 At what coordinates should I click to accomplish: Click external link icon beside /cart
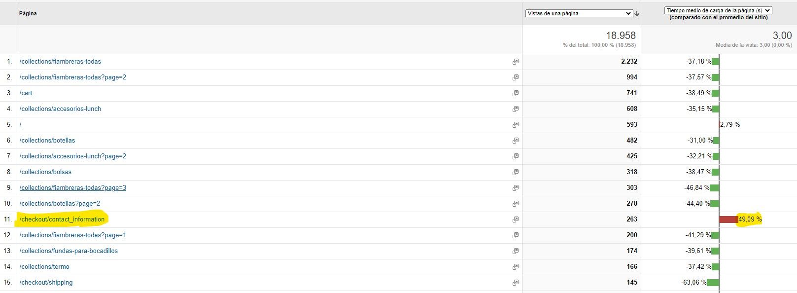click(516, 93)
